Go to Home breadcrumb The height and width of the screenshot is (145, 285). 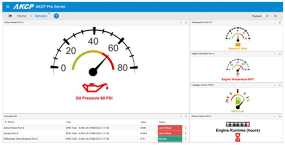click(x=22, y=16)
